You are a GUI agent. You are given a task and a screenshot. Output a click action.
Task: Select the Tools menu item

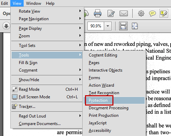click(47, 55)
